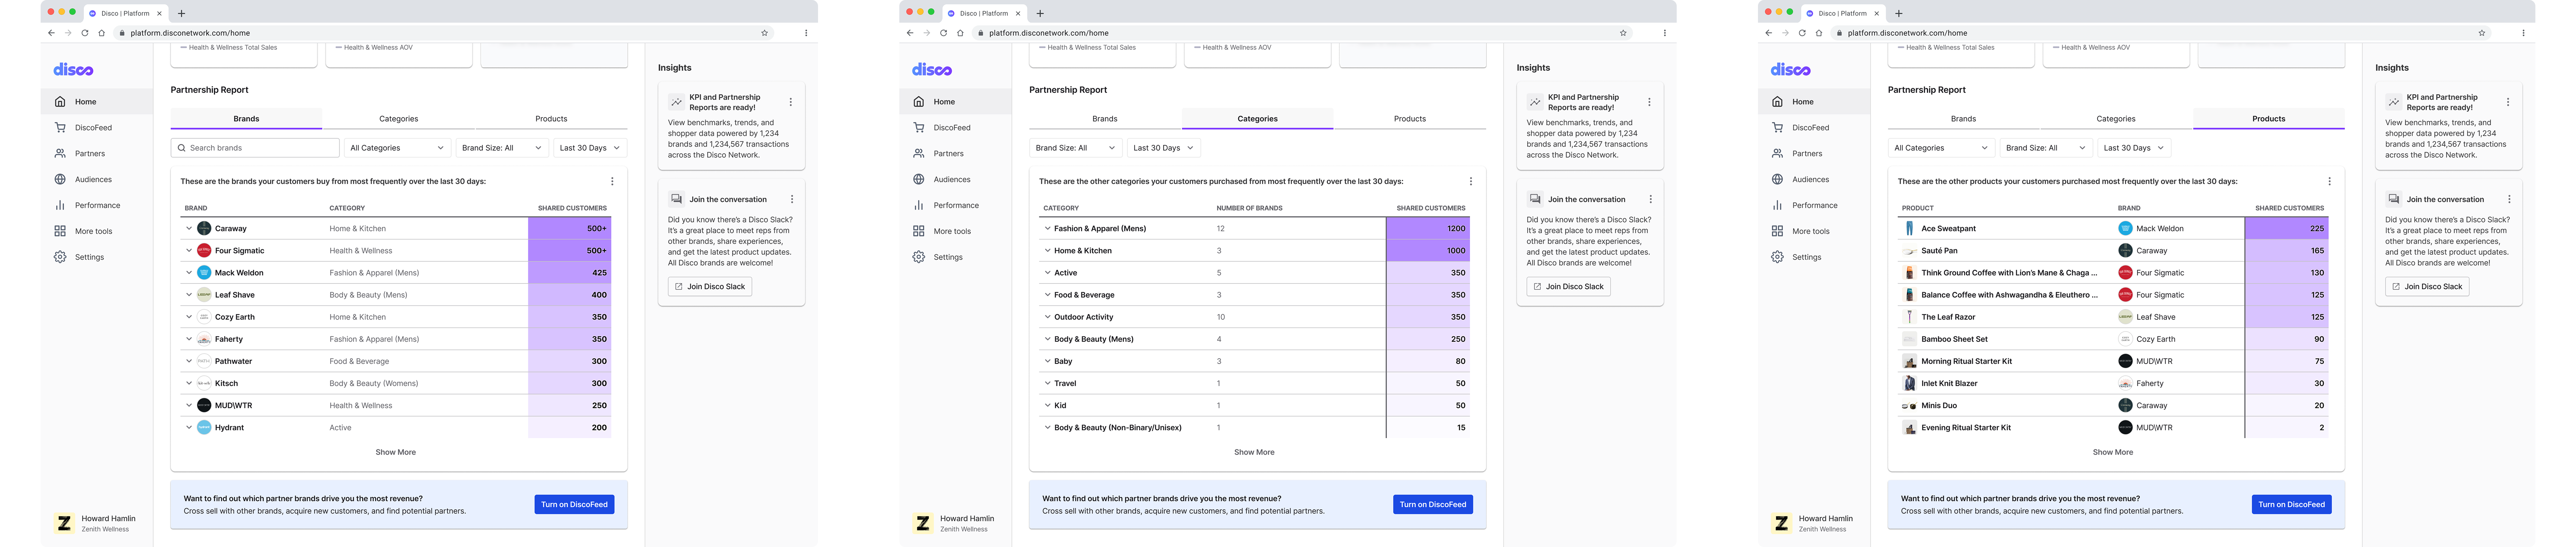Open the middle window's browser menu
Image resolution: width=2576 pixels, height=547 pixels.
(x=1665, y=33)
